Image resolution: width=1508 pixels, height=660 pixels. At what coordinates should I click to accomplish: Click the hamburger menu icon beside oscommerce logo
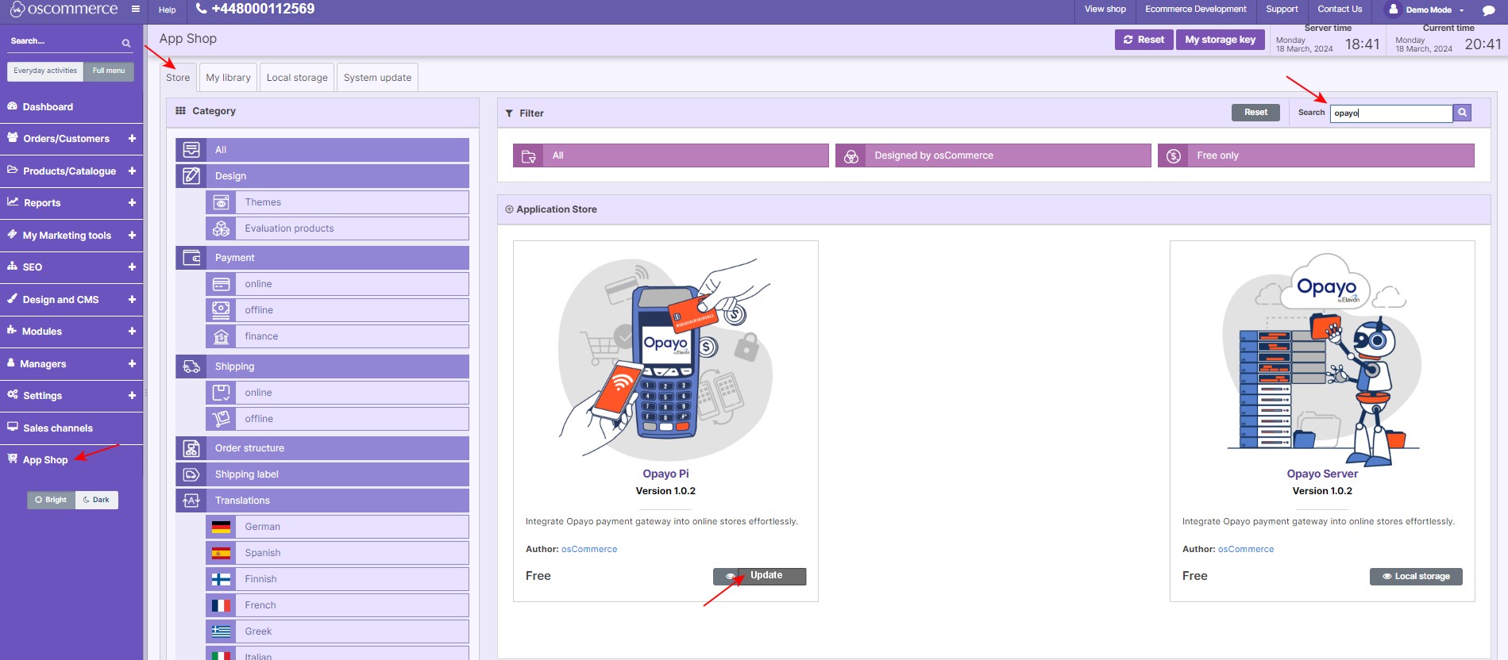click(x=136, y=10)
